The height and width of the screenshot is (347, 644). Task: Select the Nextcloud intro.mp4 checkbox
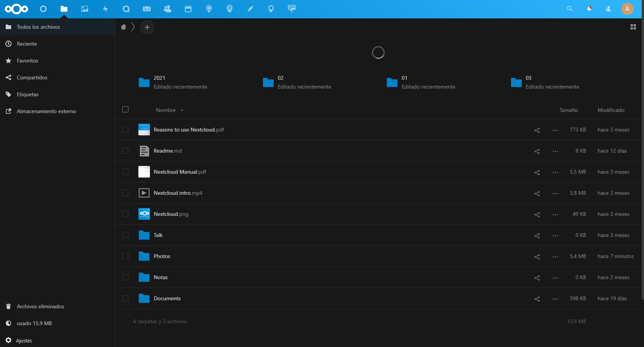pyautogui.click(x=125, y=193)
